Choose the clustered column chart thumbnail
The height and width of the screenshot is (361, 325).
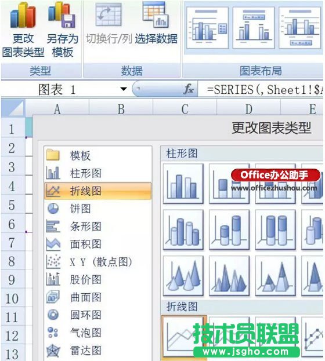183,184
